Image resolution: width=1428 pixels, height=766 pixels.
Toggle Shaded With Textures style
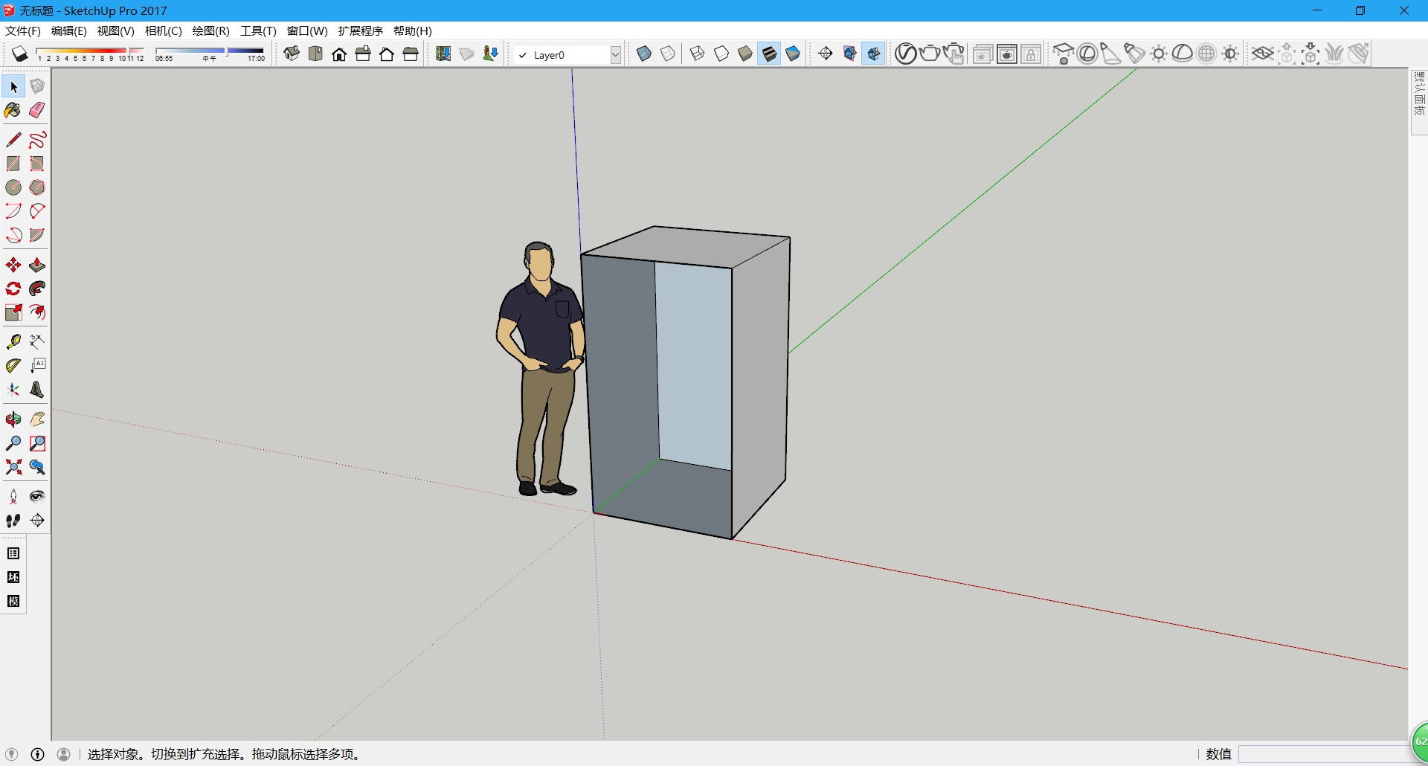pos(769,54)
